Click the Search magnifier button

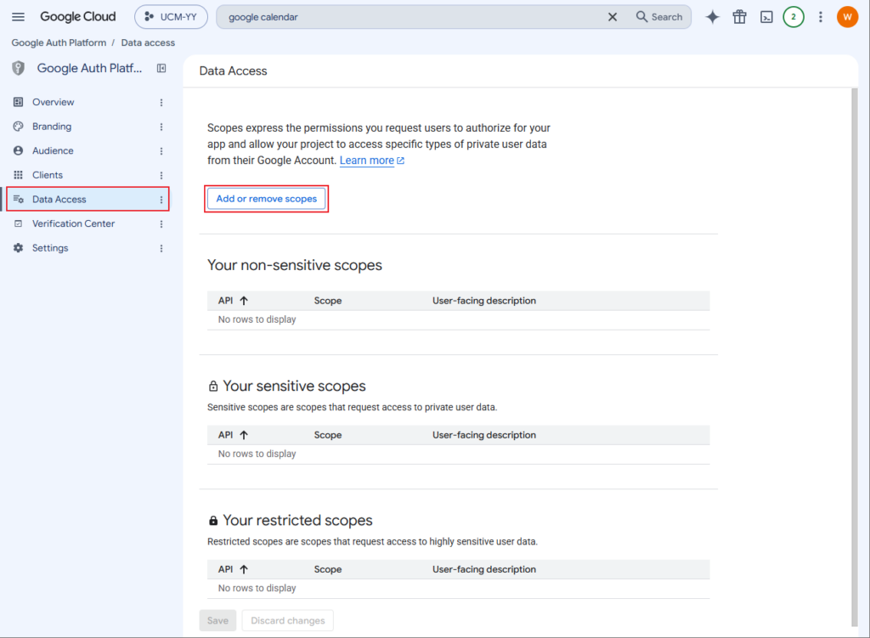click(x=658, y=17)
